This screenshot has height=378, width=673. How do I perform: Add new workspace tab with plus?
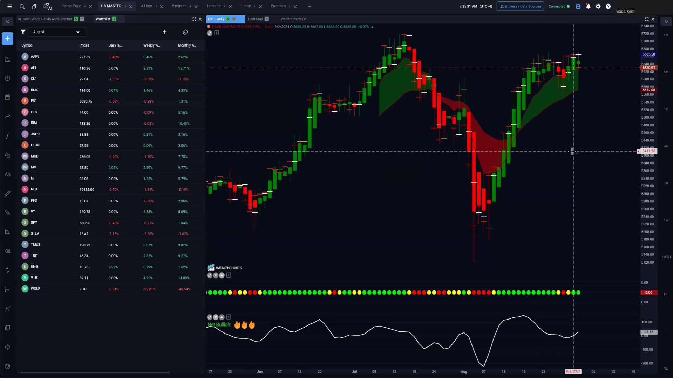point(310,6)
